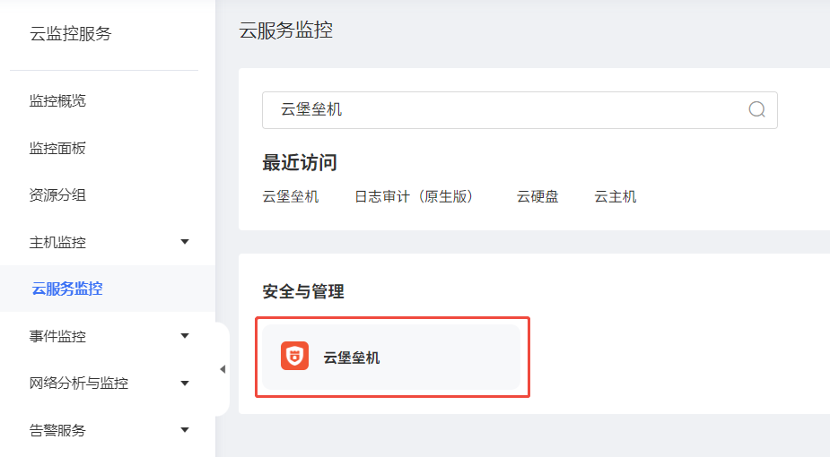
Task: Click the 主机监控 sidebar label
Action: click(57, 242)
